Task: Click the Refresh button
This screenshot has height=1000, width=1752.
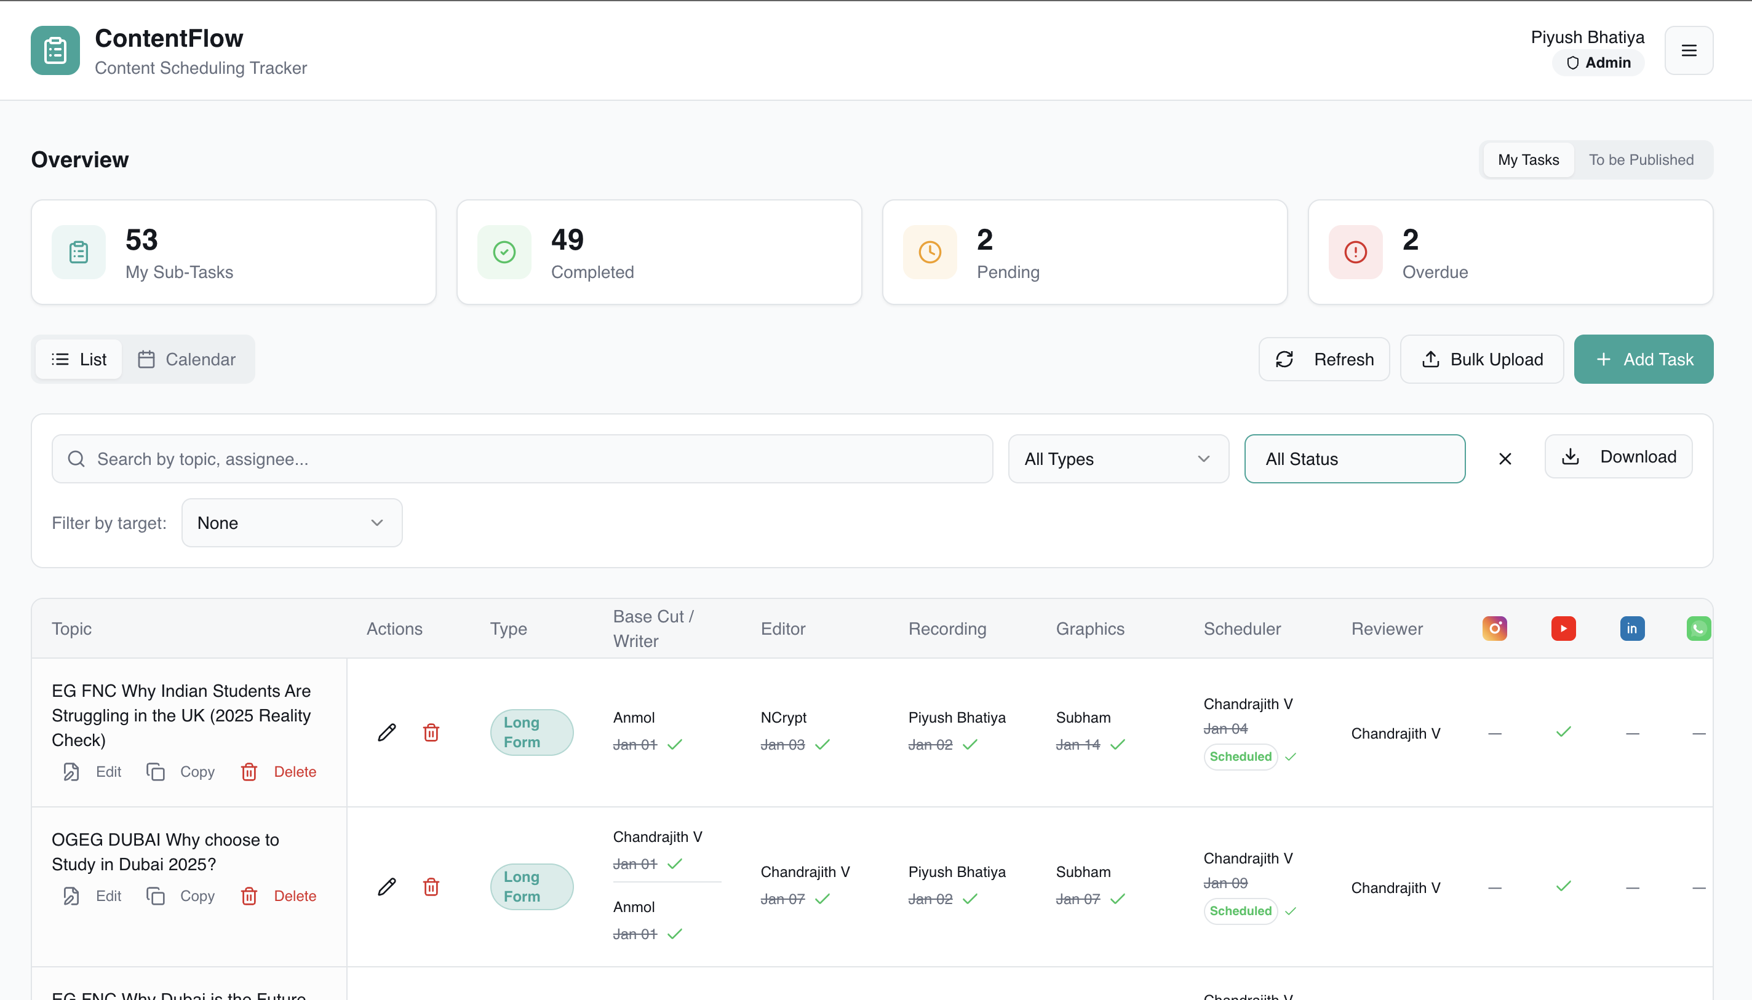Action: click(1323, 359)
